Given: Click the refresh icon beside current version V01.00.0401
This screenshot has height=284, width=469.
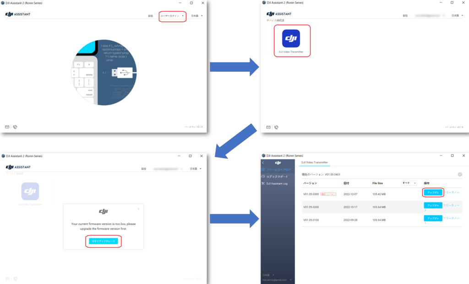Looking at the screenshot, I should coord(459,174).
